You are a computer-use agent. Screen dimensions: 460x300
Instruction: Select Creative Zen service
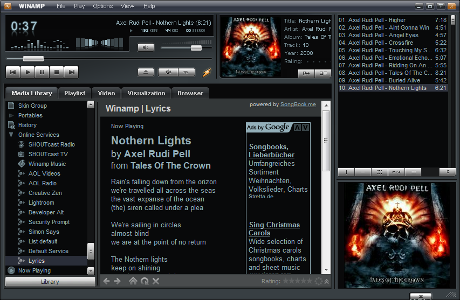click(45, 193)
